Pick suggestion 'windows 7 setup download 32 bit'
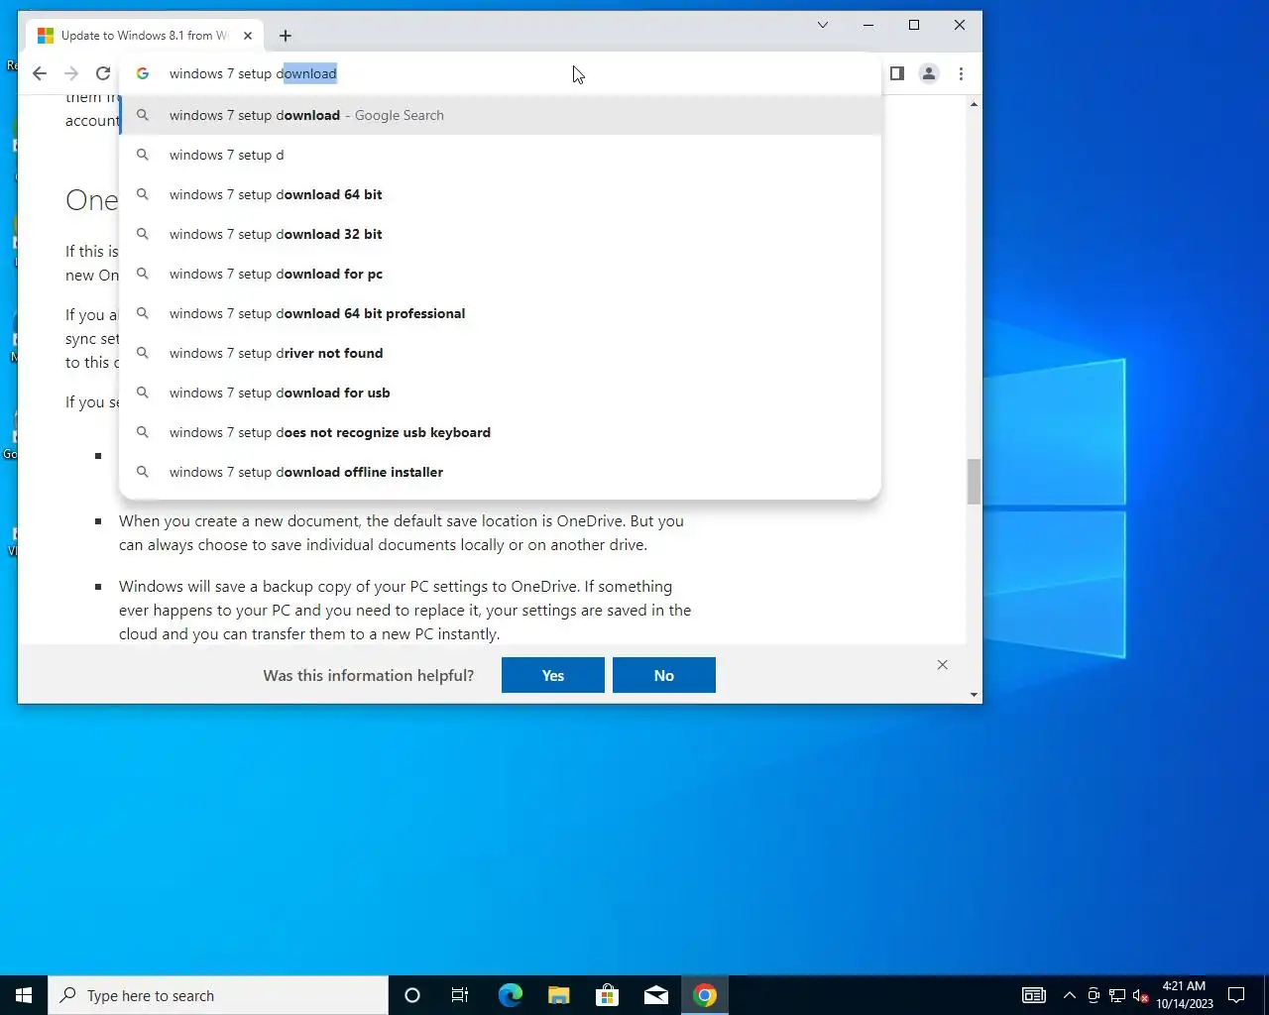 click(x=500, y=234)
